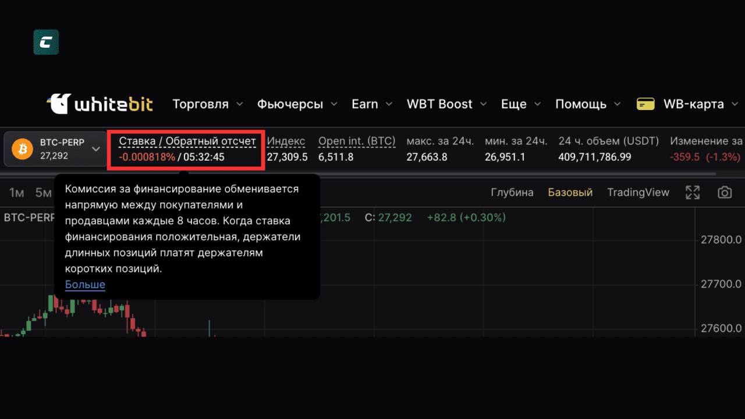Click 24 ч. объем value 409,711,786.99
This screenshot has width=745, height=419.
[595, 157]
